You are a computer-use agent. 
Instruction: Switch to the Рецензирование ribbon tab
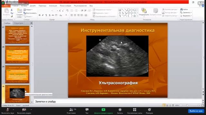tap(80, 6)
